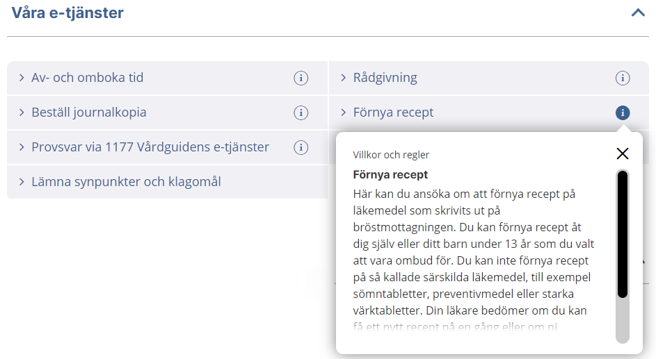Open Lämna synpunkter och klagomål
656x359 pixels.
(x=127, y=182)
